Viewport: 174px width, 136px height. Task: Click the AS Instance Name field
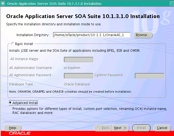78,60
